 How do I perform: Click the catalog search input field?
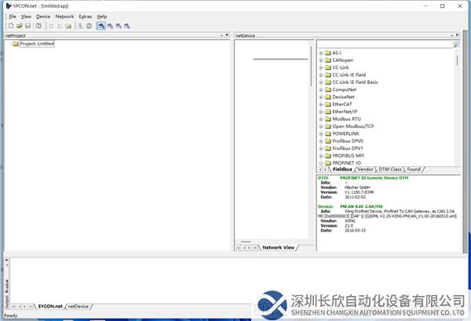[385, 45]
